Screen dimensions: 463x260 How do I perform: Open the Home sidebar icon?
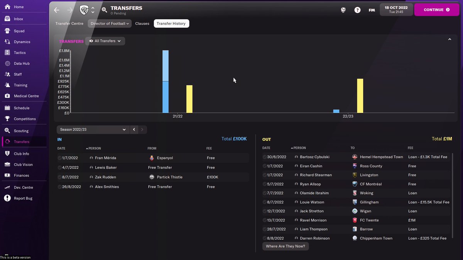point(7,7)
